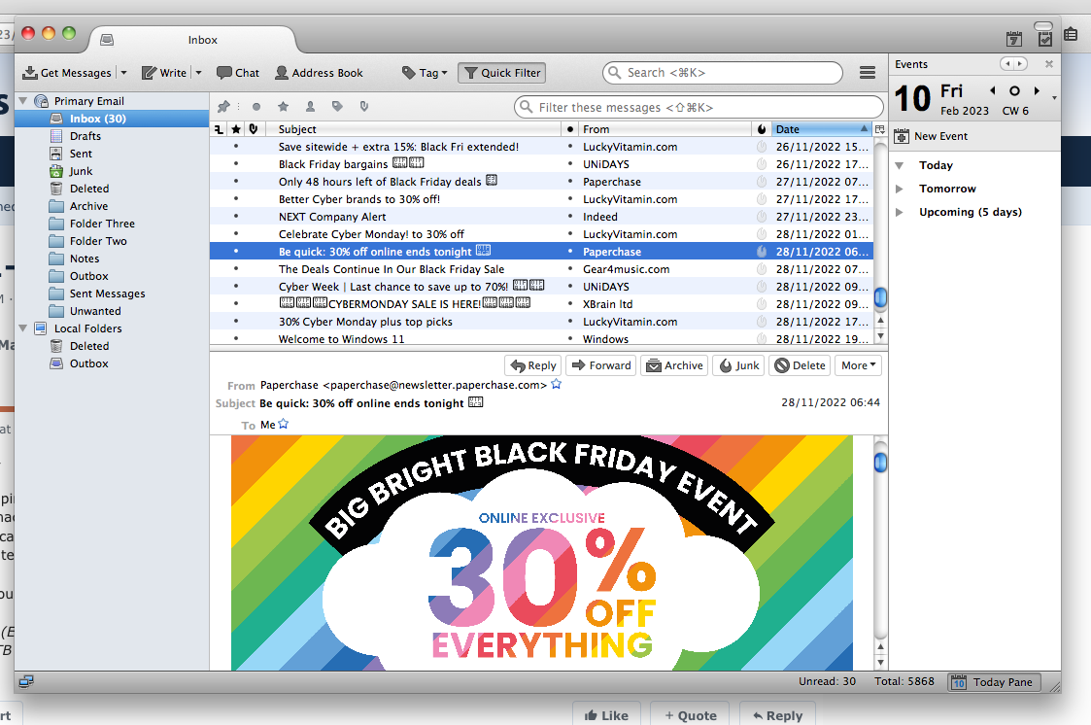The image size is (1091, 725).
Task: Toggle read status of Windows message row
Action: (570, 339)
